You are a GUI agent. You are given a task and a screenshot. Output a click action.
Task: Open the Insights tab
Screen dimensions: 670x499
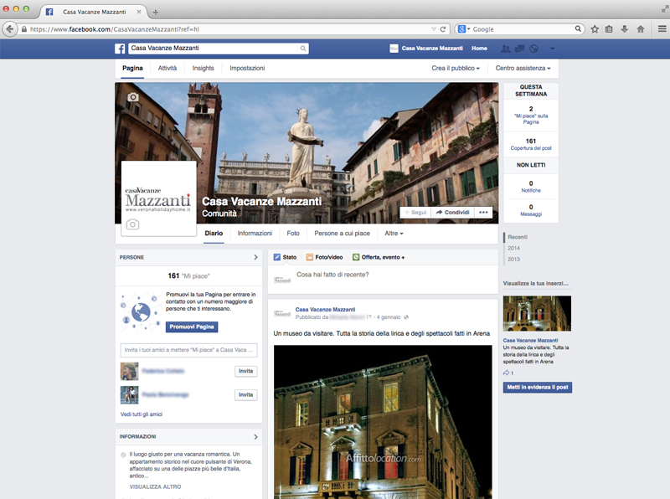[x=203, y=69]
